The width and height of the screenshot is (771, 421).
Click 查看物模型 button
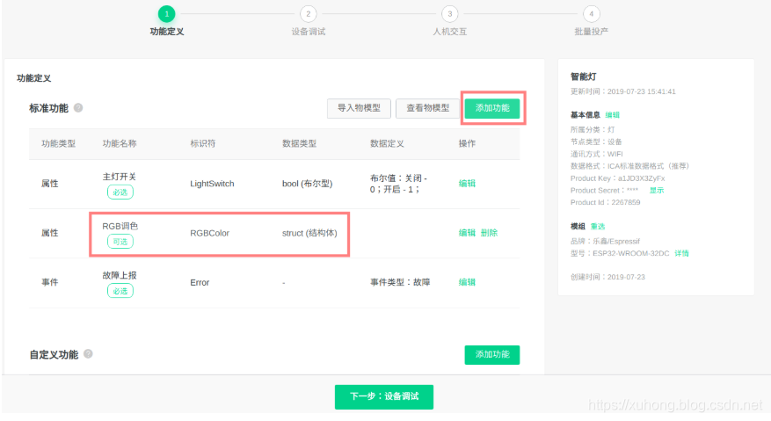click(x=428, y=108)
